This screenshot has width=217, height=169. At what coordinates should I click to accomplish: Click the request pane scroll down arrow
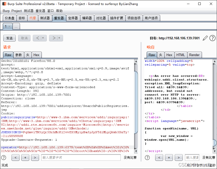pos(136,151)
